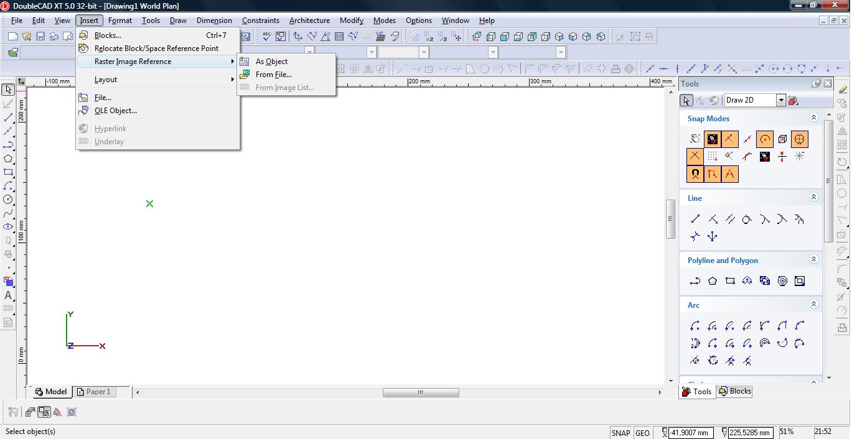Click the first line tool in Line section

pyautogui.click(x=695, y=219)
